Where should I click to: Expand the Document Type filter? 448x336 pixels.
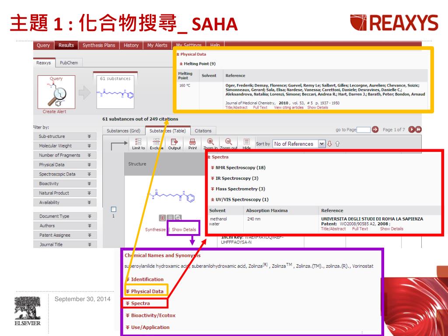coord(65,216)
